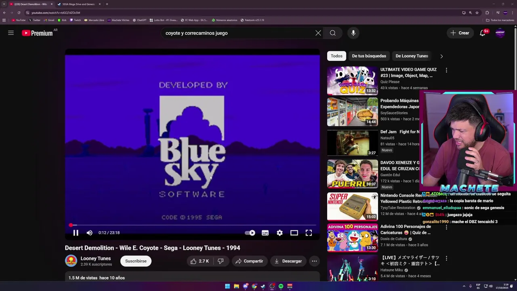Close the Desert Demolition browser tab
517x291 pixels.
pos(51,4)
